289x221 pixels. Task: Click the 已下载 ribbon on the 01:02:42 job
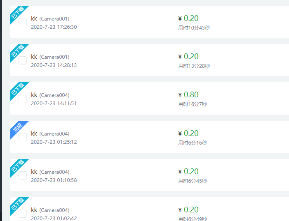pos(18,205)
